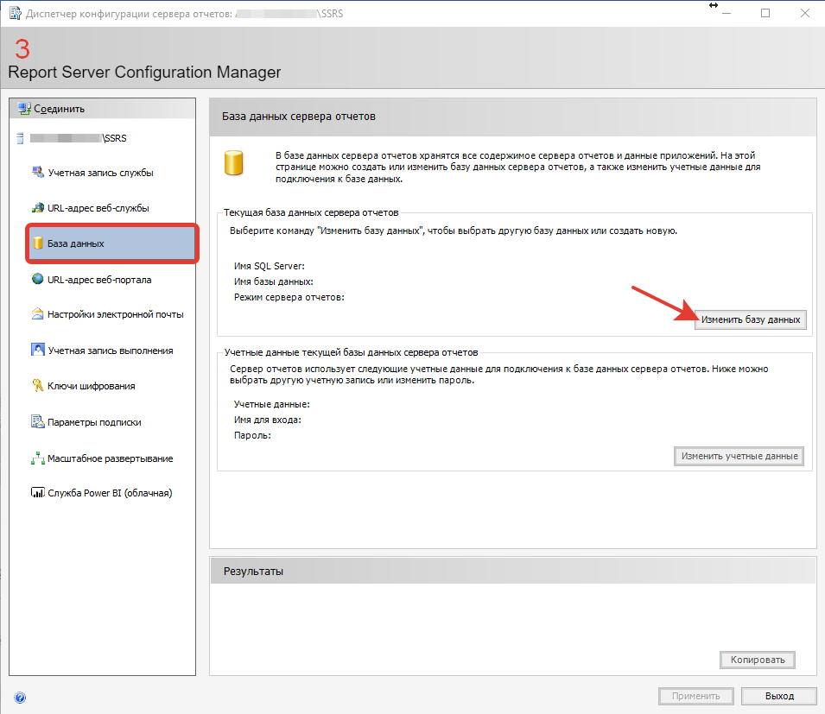
Task: Click the Выход button
Action: point(779,696)
